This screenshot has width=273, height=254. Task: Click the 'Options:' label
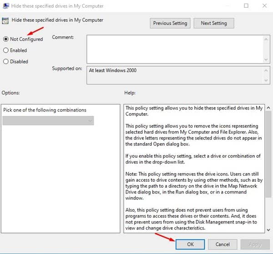point(10,93)
